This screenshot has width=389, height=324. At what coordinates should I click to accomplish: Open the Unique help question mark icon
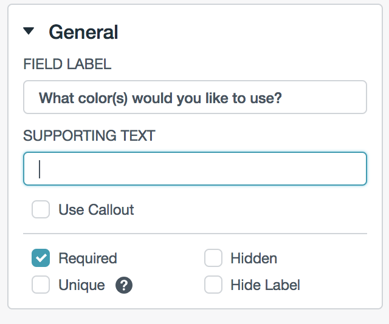click(124, 285)
